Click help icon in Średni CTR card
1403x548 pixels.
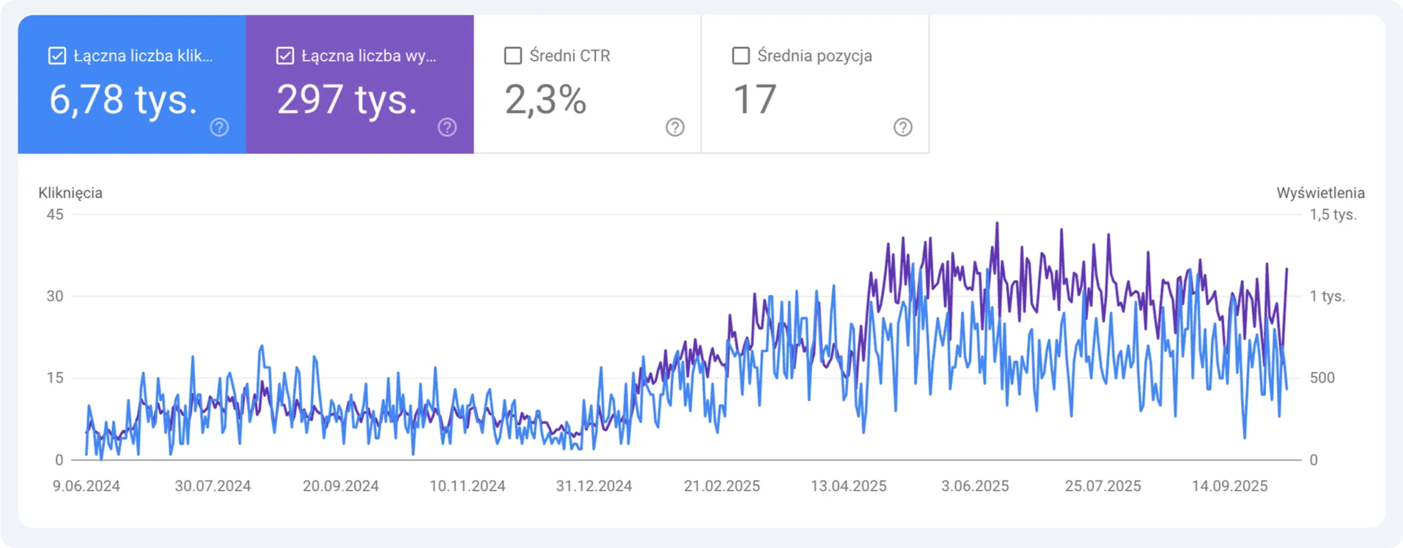[x=675, y=127]
